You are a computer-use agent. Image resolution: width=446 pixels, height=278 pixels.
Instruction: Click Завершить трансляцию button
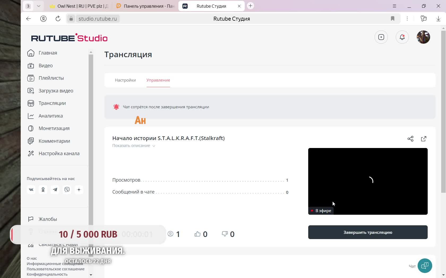tap(368, 232)
